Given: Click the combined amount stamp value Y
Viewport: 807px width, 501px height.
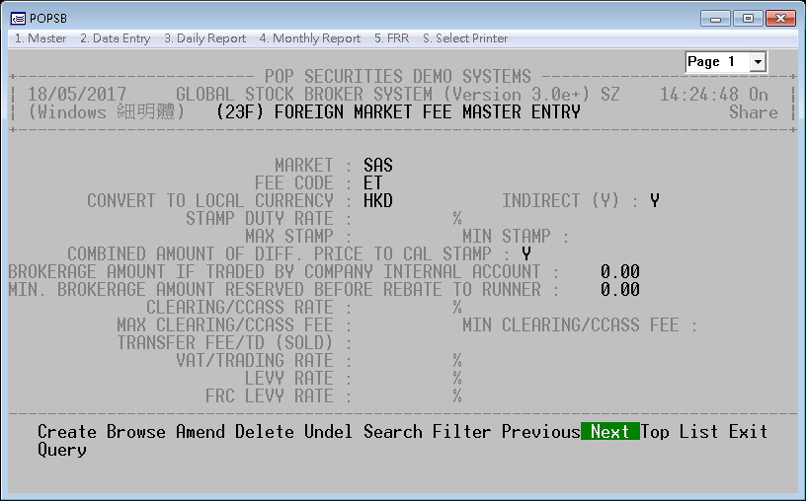Looking at the screenshot, I should coord(526,253).
